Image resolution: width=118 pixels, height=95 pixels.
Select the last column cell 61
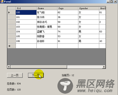tap(102, 12)
